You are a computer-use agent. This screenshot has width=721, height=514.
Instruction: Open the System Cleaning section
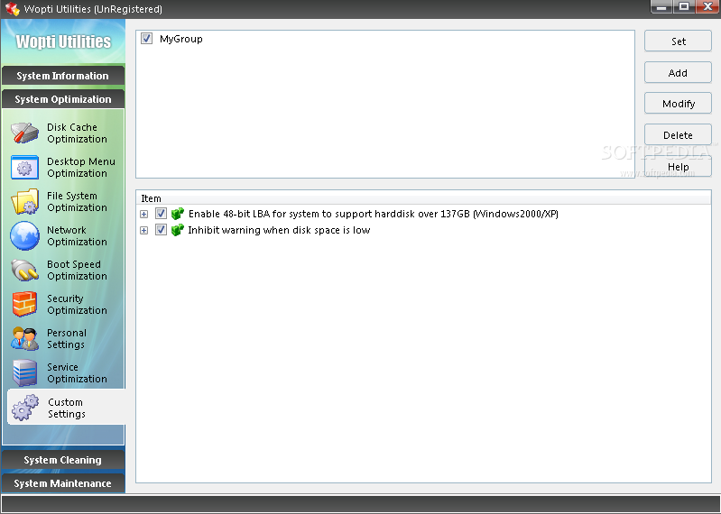[63, 460]
